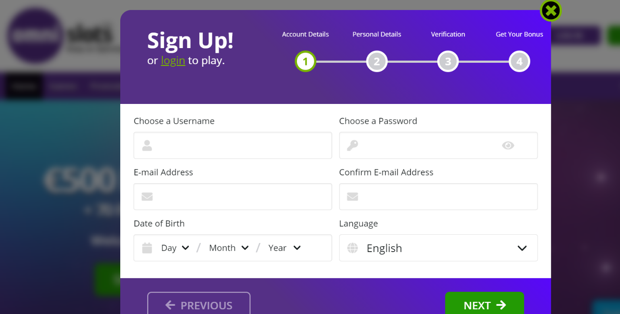
Task: Select step 3 Verification
Action: (x=448, y=62)
